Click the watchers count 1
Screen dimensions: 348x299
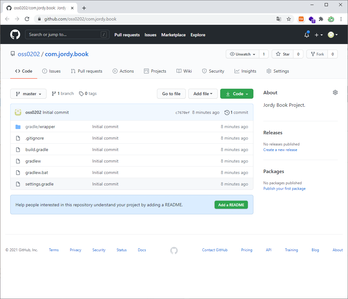pos(264,54)
